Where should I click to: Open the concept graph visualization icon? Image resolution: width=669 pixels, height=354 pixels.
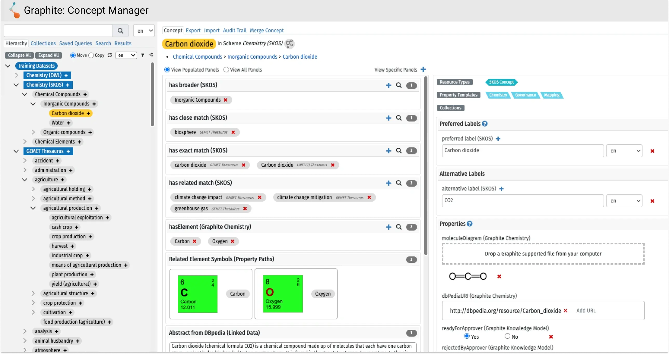(289, 44)
